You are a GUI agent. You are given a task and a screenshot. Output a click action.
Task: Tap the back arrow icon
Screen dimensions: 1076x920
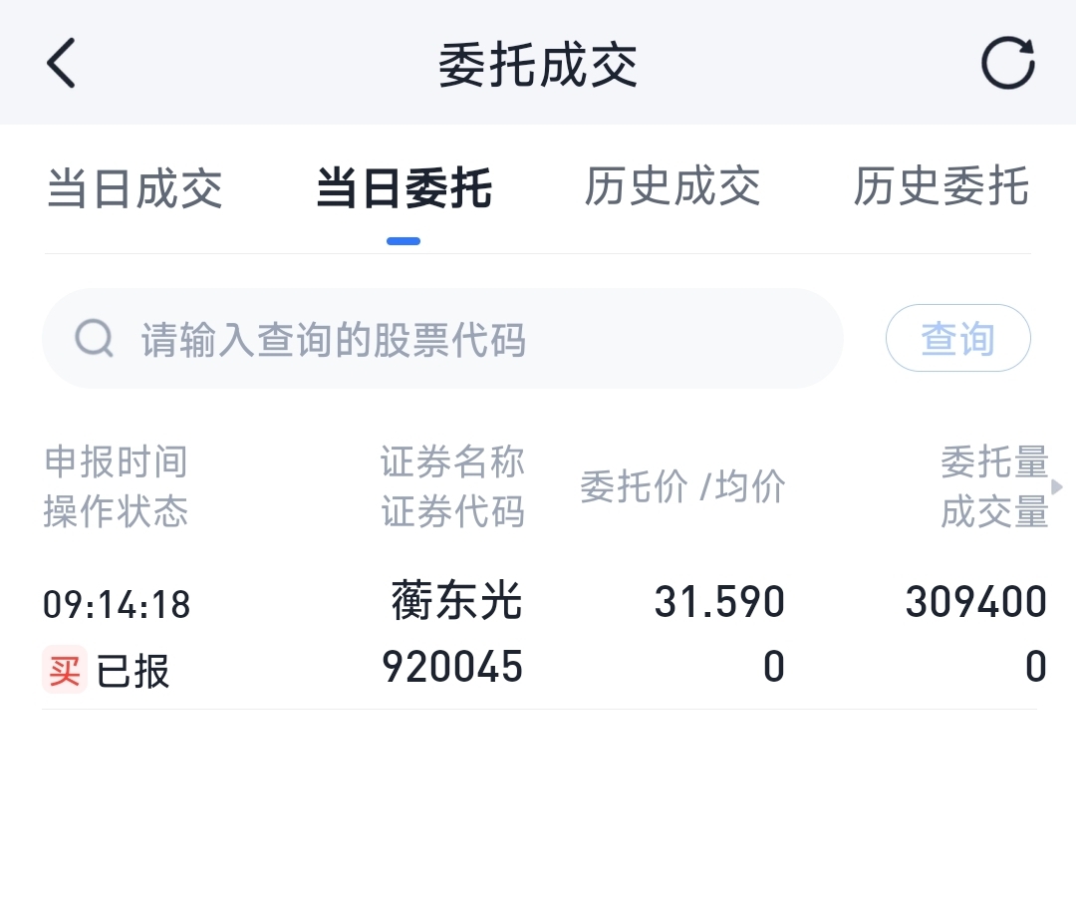(62, 64)
